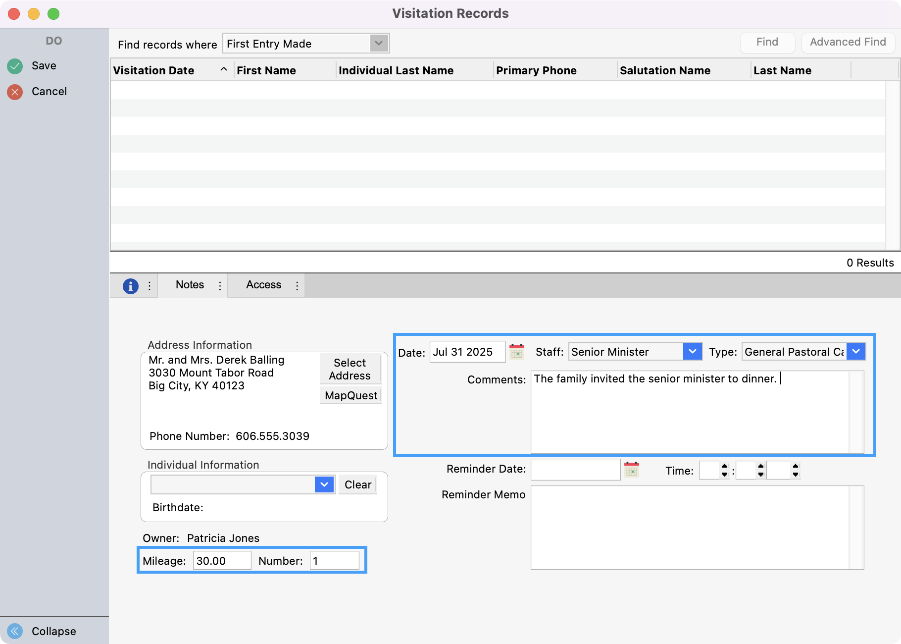The height and width of the screenshot is (644, 901).
Task: Switch to the Notes tab
Action: 190,285
